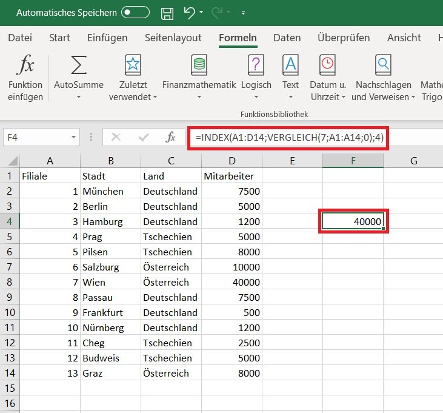The height and width of the screenshot is (413, 443).
Task: Expand the undo history dropdown arrow
Action: [x=201, y=12]
